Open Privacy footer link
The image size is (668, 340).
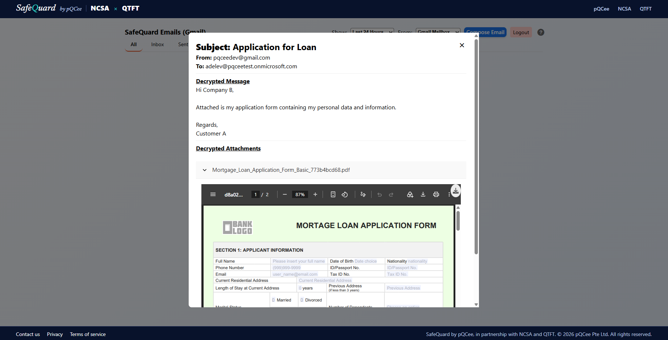pyautogui.click(x=55, y=334)
